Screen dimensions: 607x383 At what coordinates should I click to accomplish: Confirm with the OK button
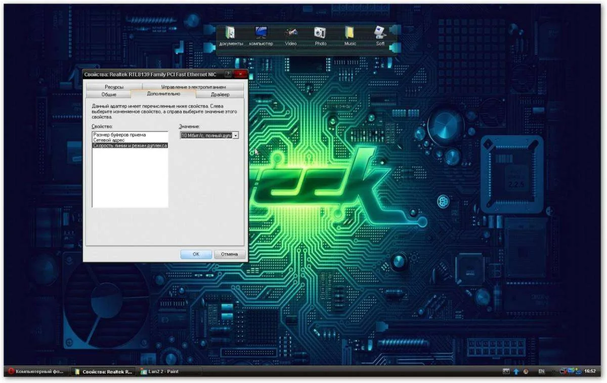196,254
